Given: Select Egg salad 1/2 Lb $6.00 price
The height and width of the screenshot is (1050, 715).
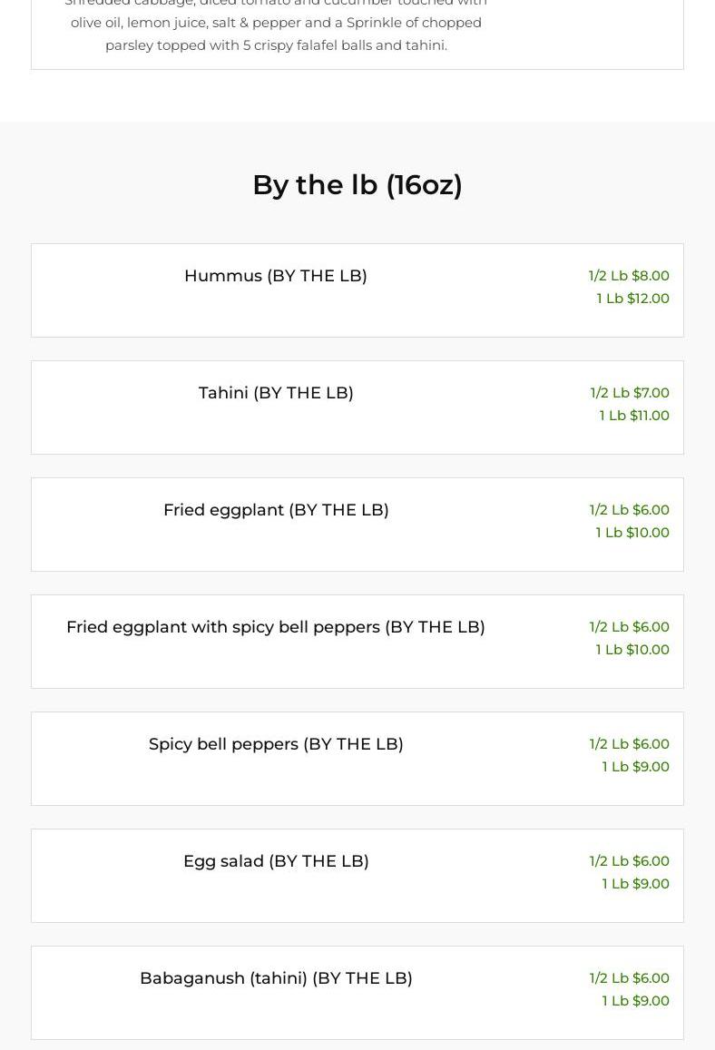Looking at the screenshot, I should click(629, 861).
